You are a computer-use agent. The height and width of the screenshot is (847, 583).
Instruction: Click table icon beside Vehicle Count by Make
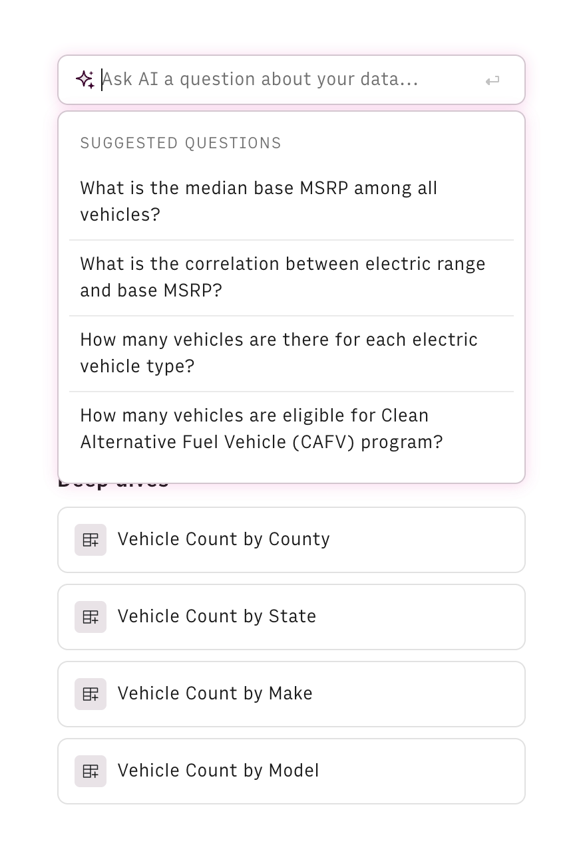pos(91,693)
